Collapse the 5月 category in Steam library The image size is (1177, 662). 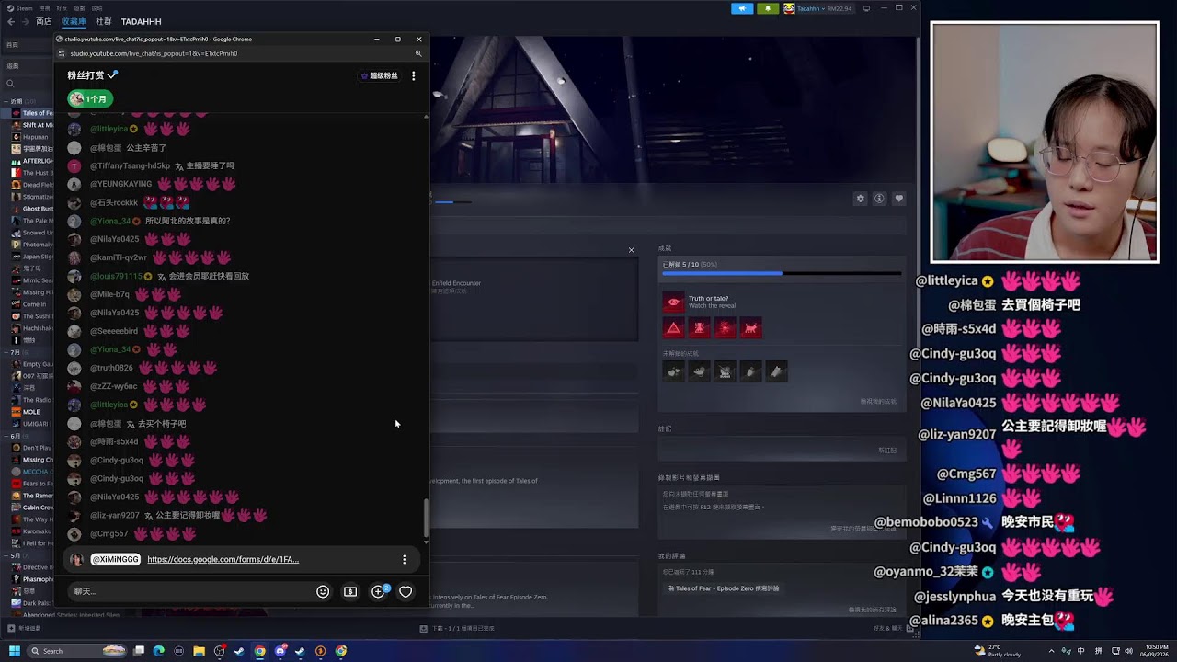(7, 555)
